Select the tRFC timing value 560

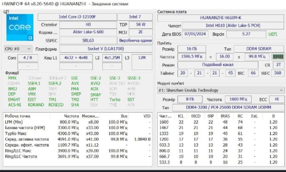point(278,73)
